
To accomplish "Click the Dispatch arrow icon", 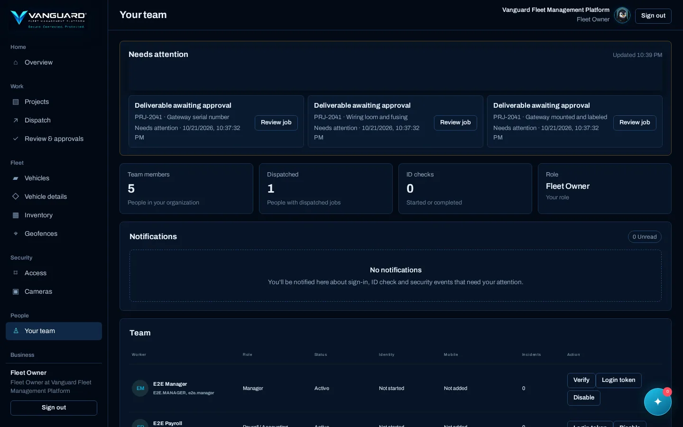I will 16,121.
